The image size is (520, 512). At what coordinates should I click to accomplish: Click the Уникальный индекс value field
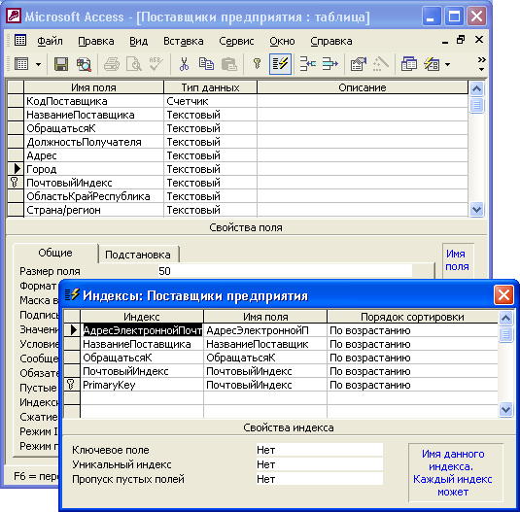(x=320, y=464)
